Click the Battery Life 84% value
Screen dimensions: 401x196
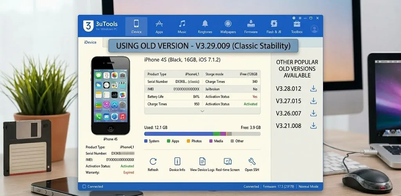pos(196,96)
